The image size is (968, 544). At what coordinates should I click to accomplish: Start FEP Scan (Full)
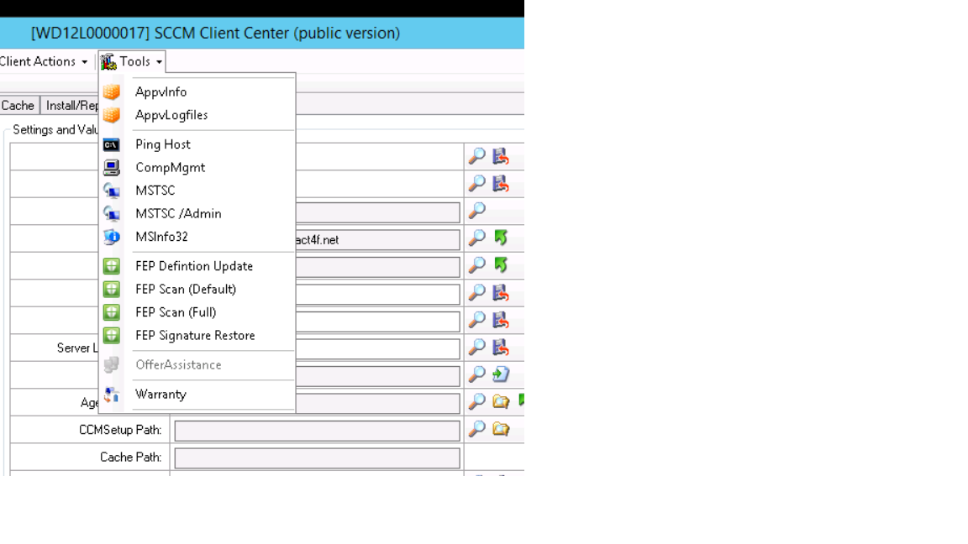197,312
